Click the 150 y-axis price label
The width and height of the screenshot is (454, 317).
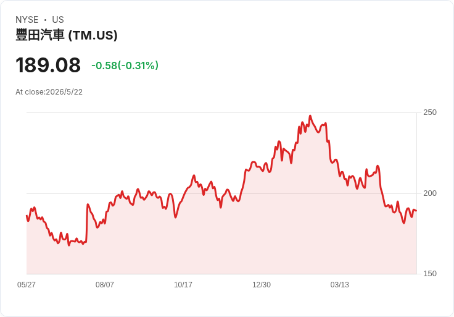430,274
